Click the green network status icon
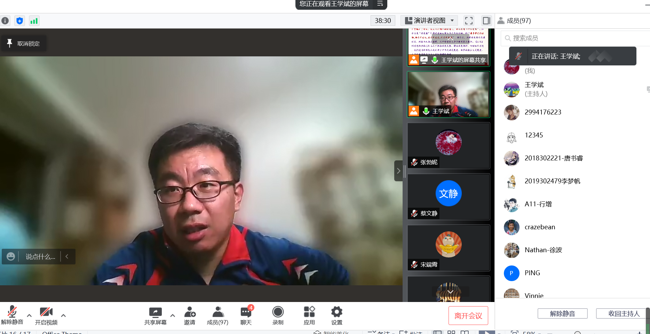650x334 pixels. tap(34, 21)
